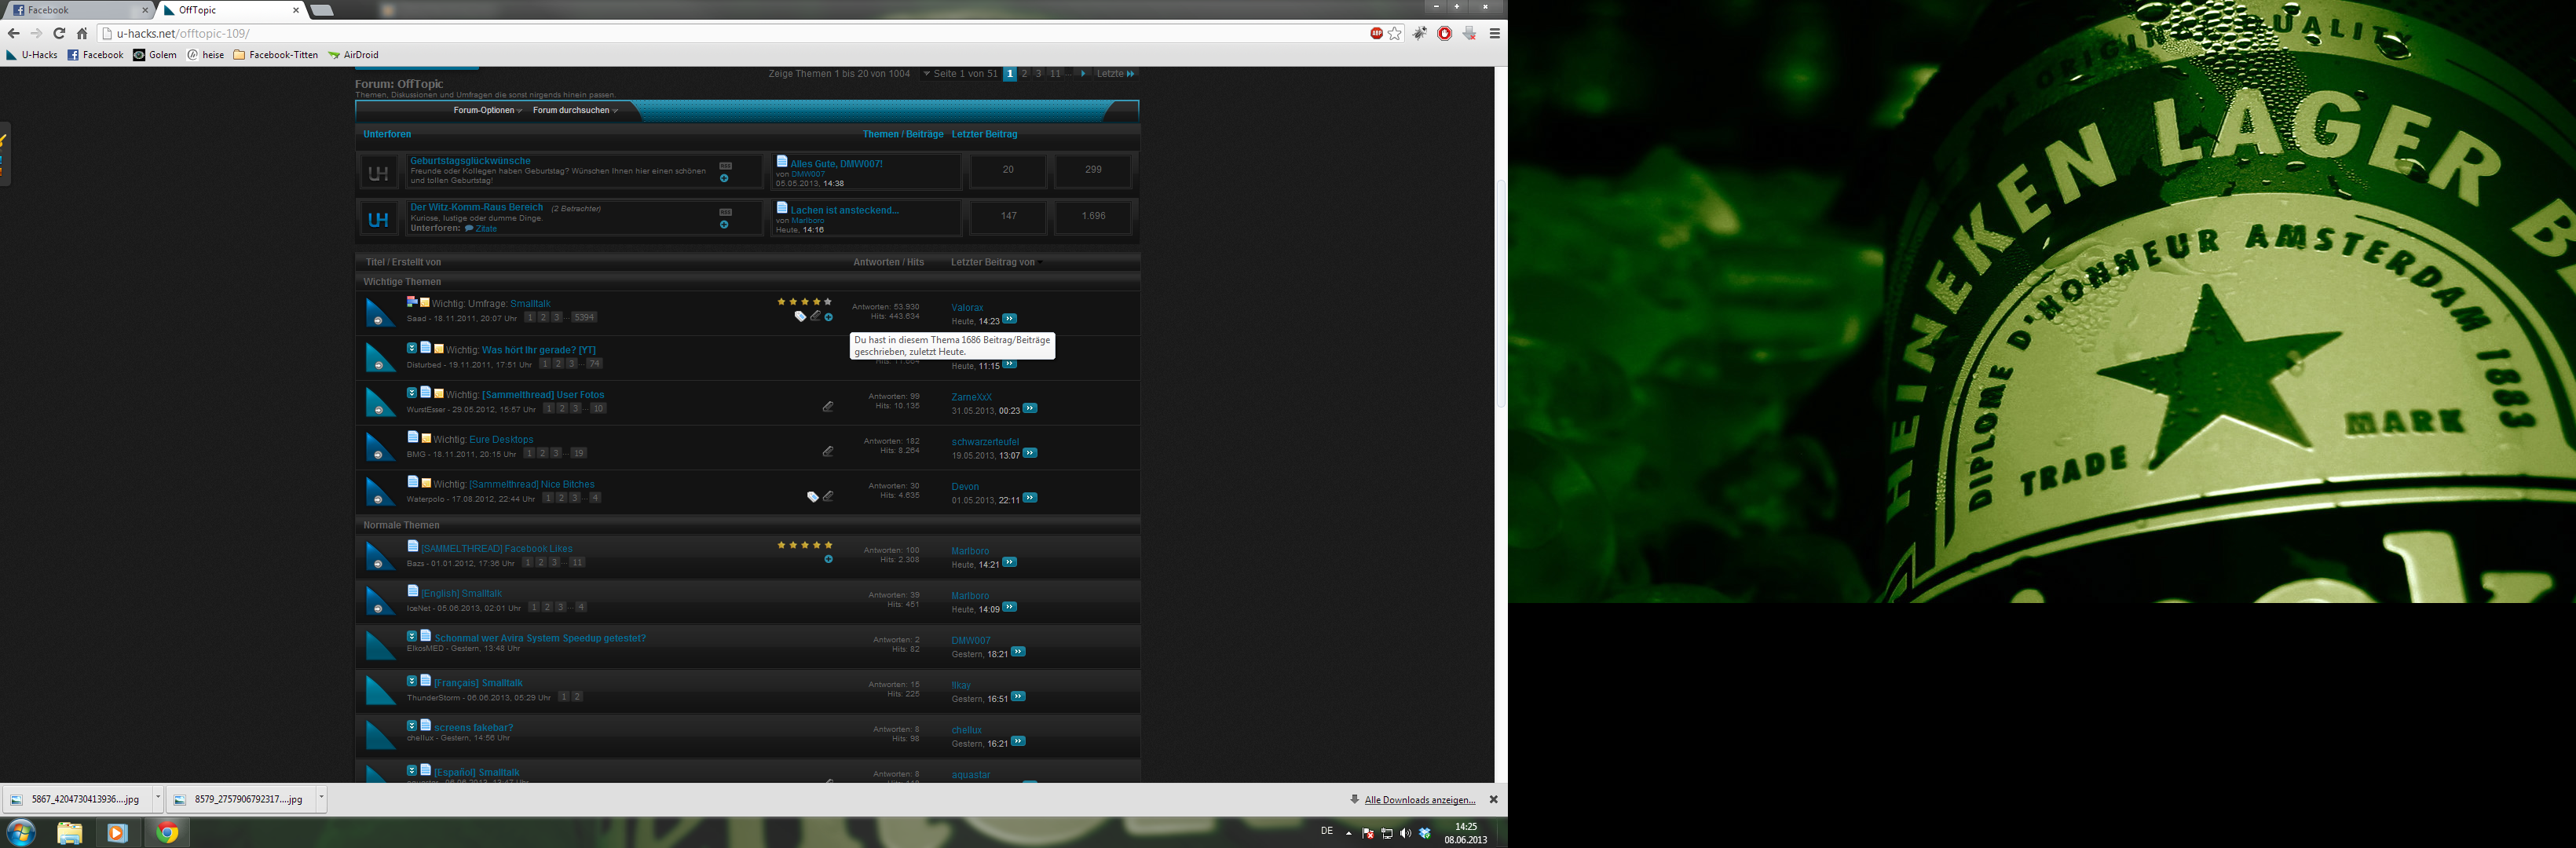The width and height of the screenshot is (2576, 848).
Task: Collapse the Der Witz-Komm-Raus Bereich row
Action: coord(724,225)
